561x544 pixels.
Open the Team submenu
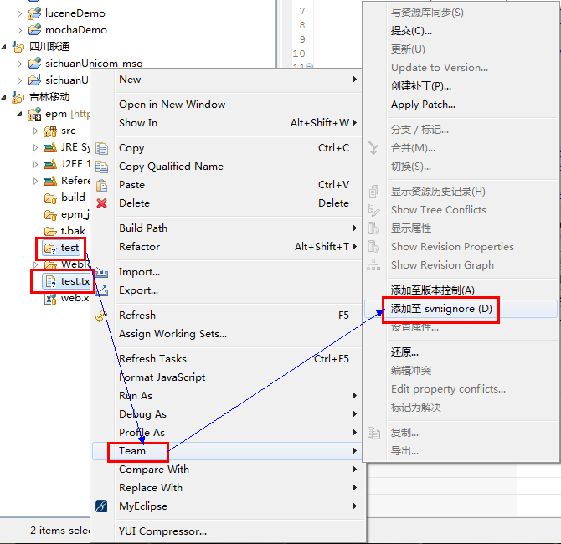[229, 451]
